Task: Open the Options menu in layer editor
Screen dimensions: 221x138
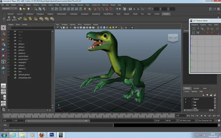Action: click(x=194, y=91)
